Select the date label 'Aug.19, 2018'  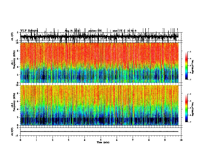click(72, 31)
